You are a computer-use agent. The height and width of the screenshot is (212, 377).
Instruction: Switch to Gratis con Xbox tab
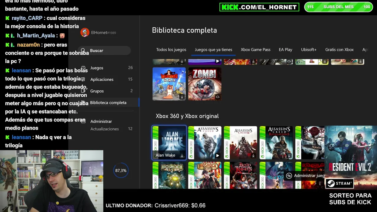[339, 49]
